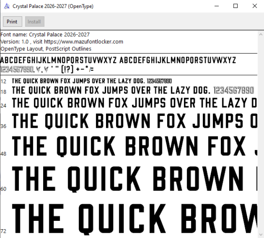Click the greyed-out Install button
The image size is (264, 238).
click(35, 22)
